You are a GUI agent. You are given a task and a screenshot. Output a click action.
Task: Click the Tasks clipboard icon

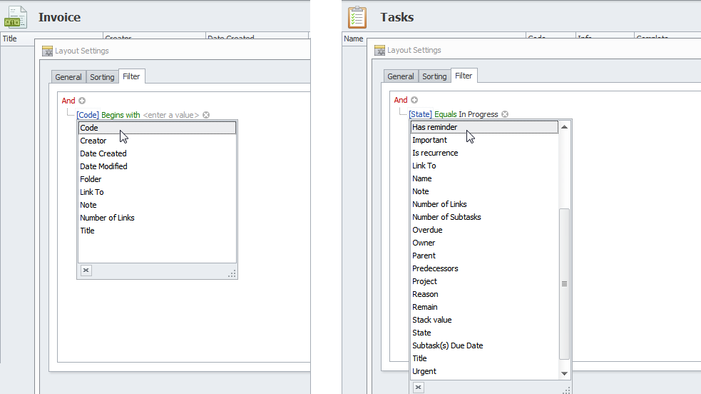click(x=357, y=16)
